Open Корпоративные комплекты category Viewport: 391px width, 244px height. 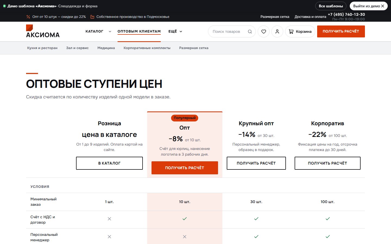[x=147, y=48]
